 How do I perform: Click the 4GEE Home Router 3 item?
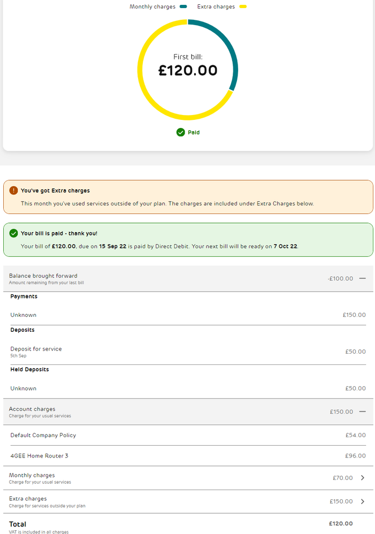[39, 456]
